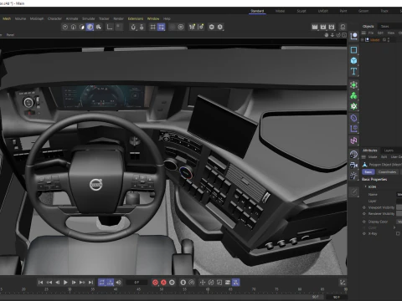Select the Model object in Objects list

click(x=375, y=40)
